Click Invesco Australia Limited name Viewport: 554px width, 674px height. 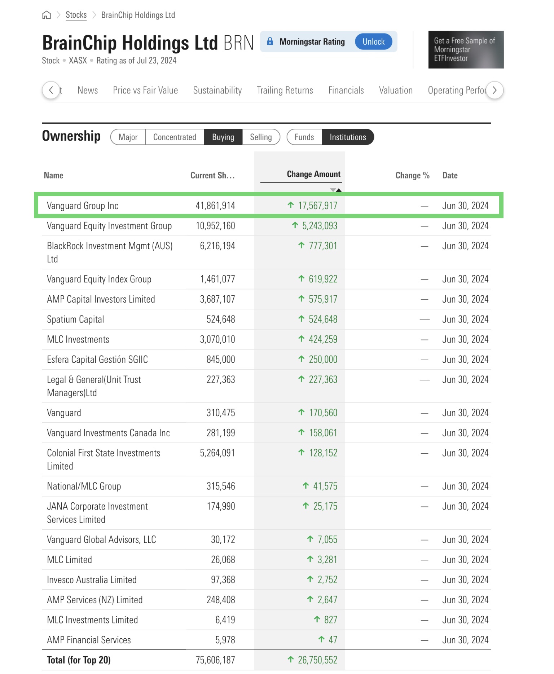pos(92,580)
